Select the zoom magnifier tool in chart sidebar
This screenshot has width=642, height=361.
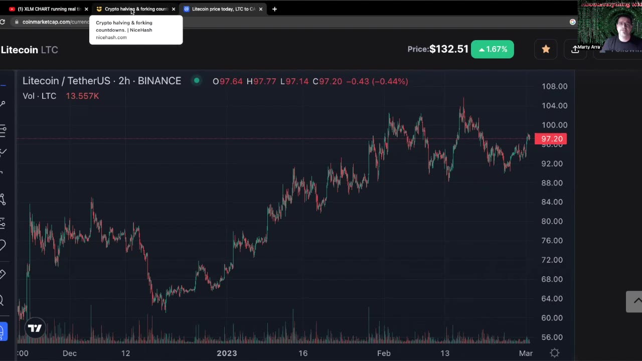coord(2,301)
